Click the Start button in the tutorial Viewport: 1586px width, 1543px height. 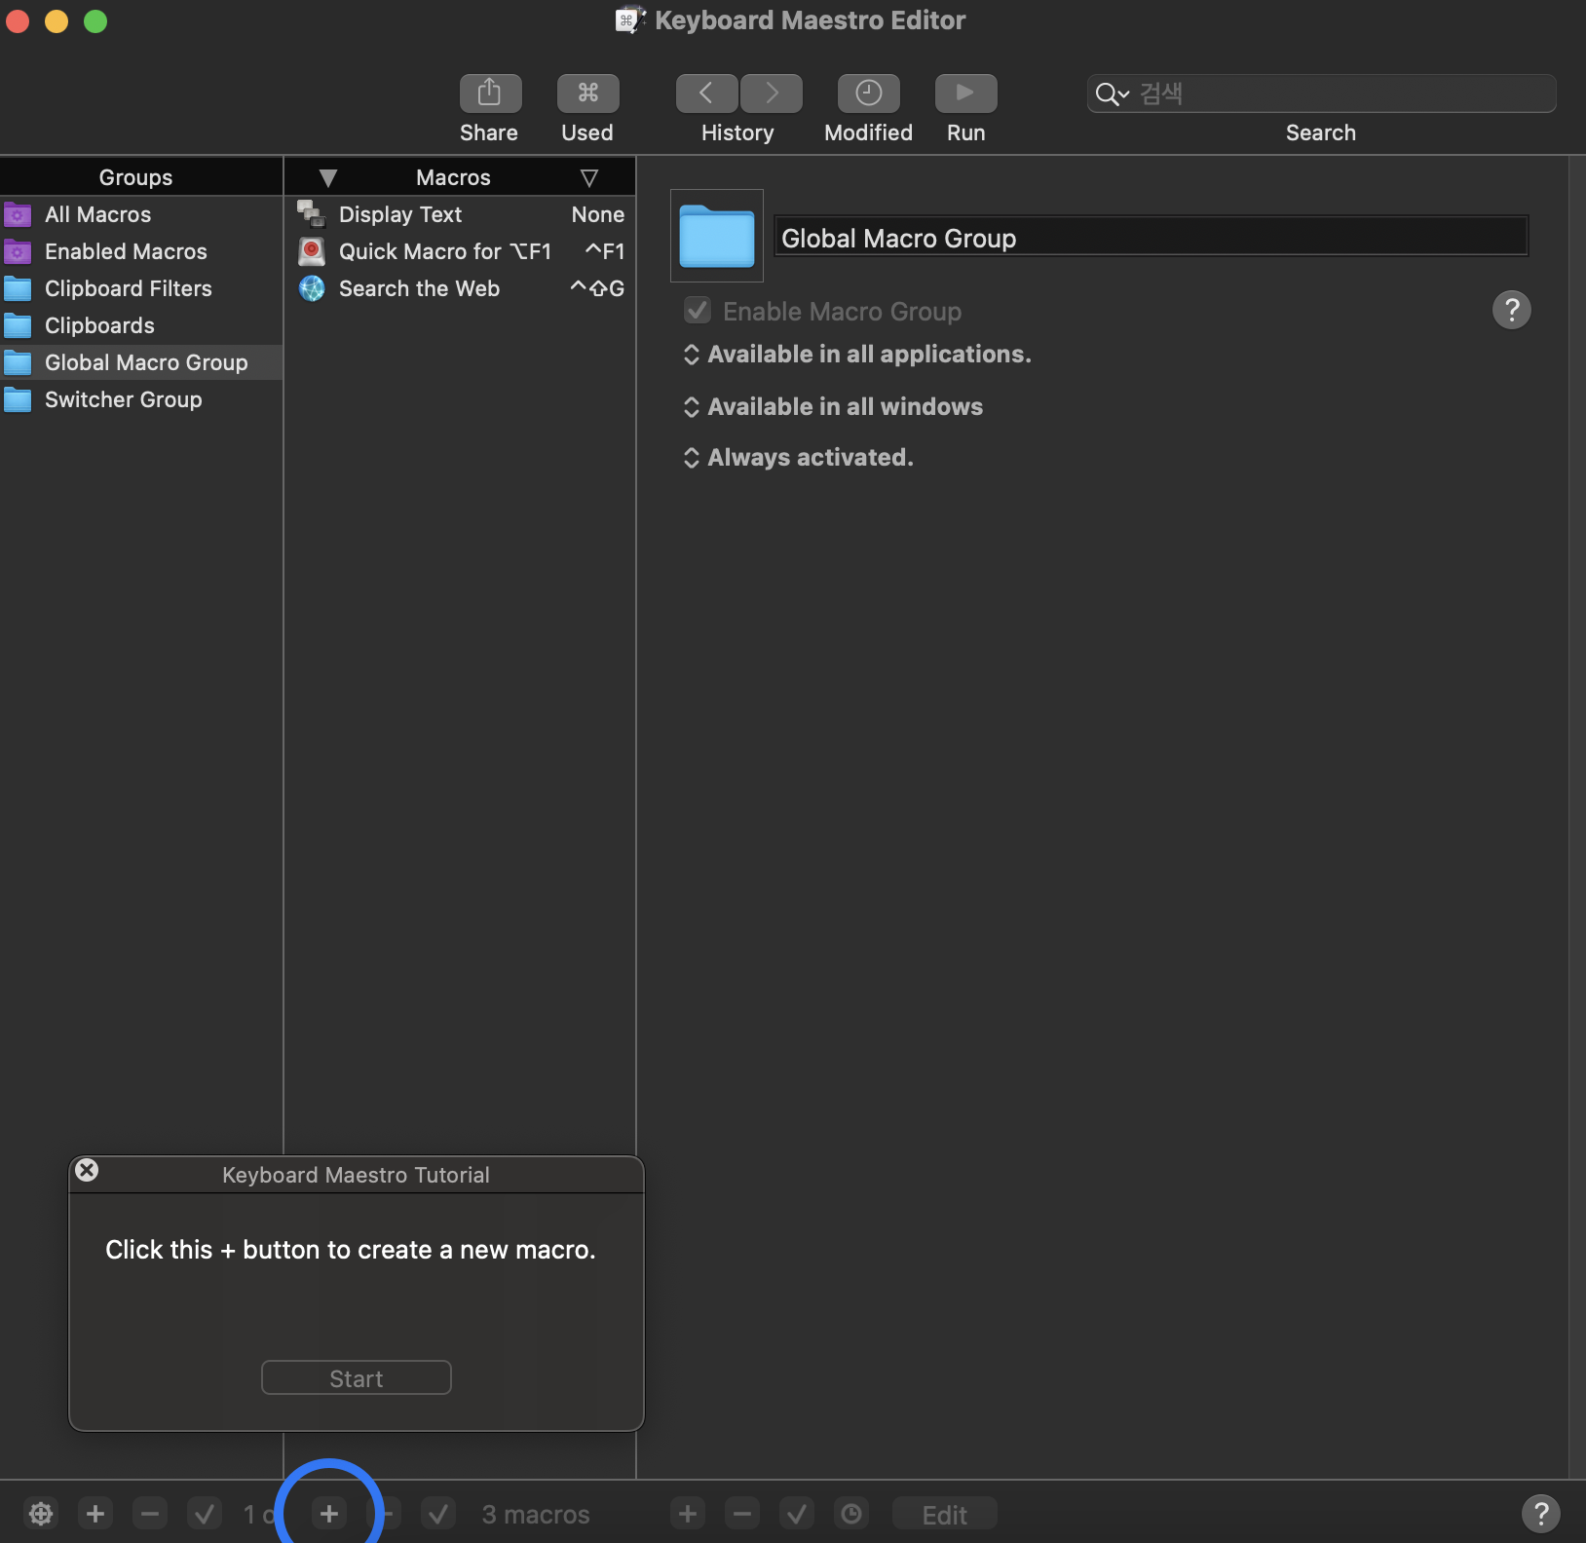coord(357,1377)
